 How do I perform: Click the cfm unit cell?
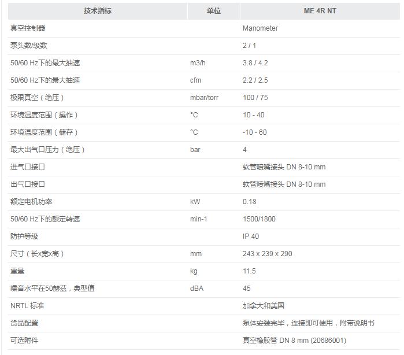point(195,80)
